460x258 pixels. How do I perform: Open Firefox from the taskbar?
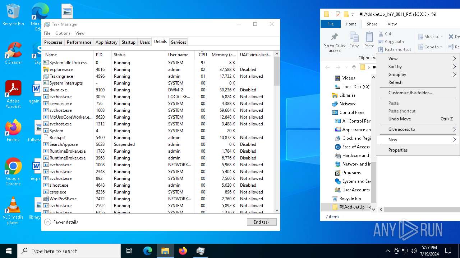point(183,251)
